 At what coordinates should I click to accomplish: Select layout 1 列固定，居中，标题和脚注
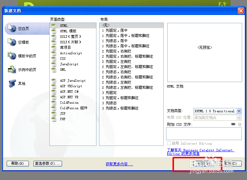click(x=131, y=36)
